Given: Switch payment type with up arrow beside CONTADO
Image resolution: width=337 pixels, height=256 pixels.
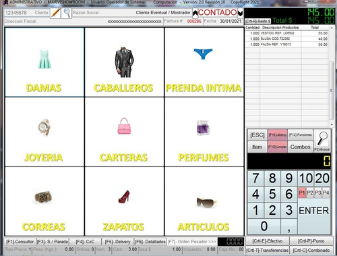Looking at the screenshot, I should (x=195, y=13).
